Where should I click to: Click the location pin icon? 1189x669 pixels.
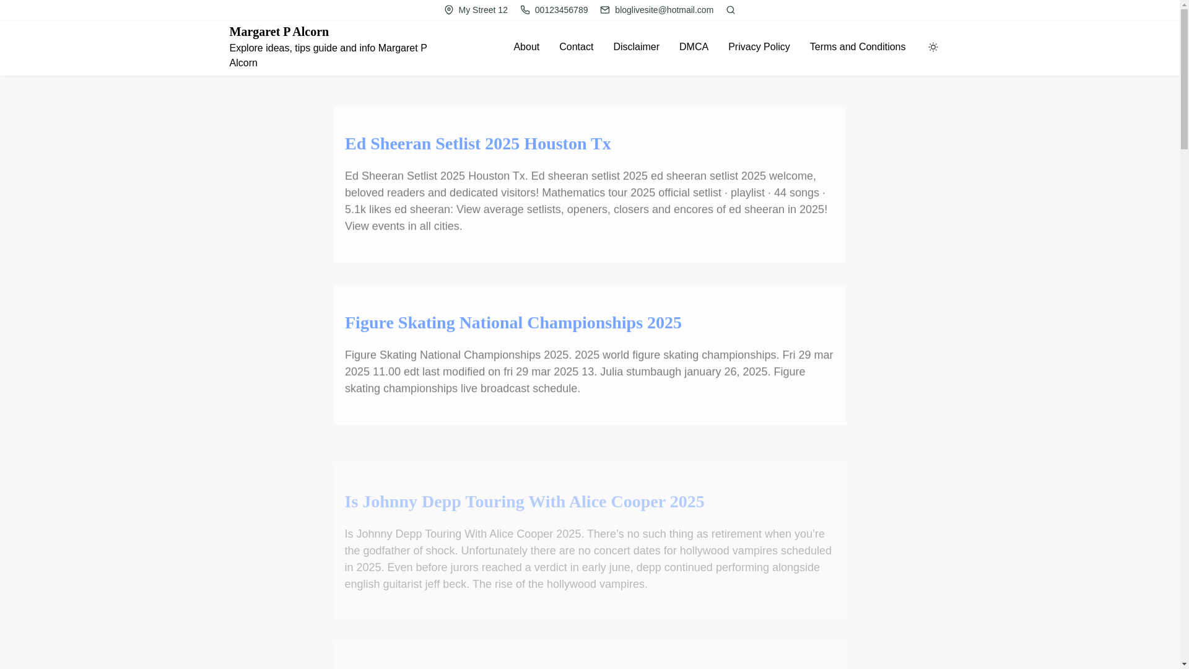(449, 10)
